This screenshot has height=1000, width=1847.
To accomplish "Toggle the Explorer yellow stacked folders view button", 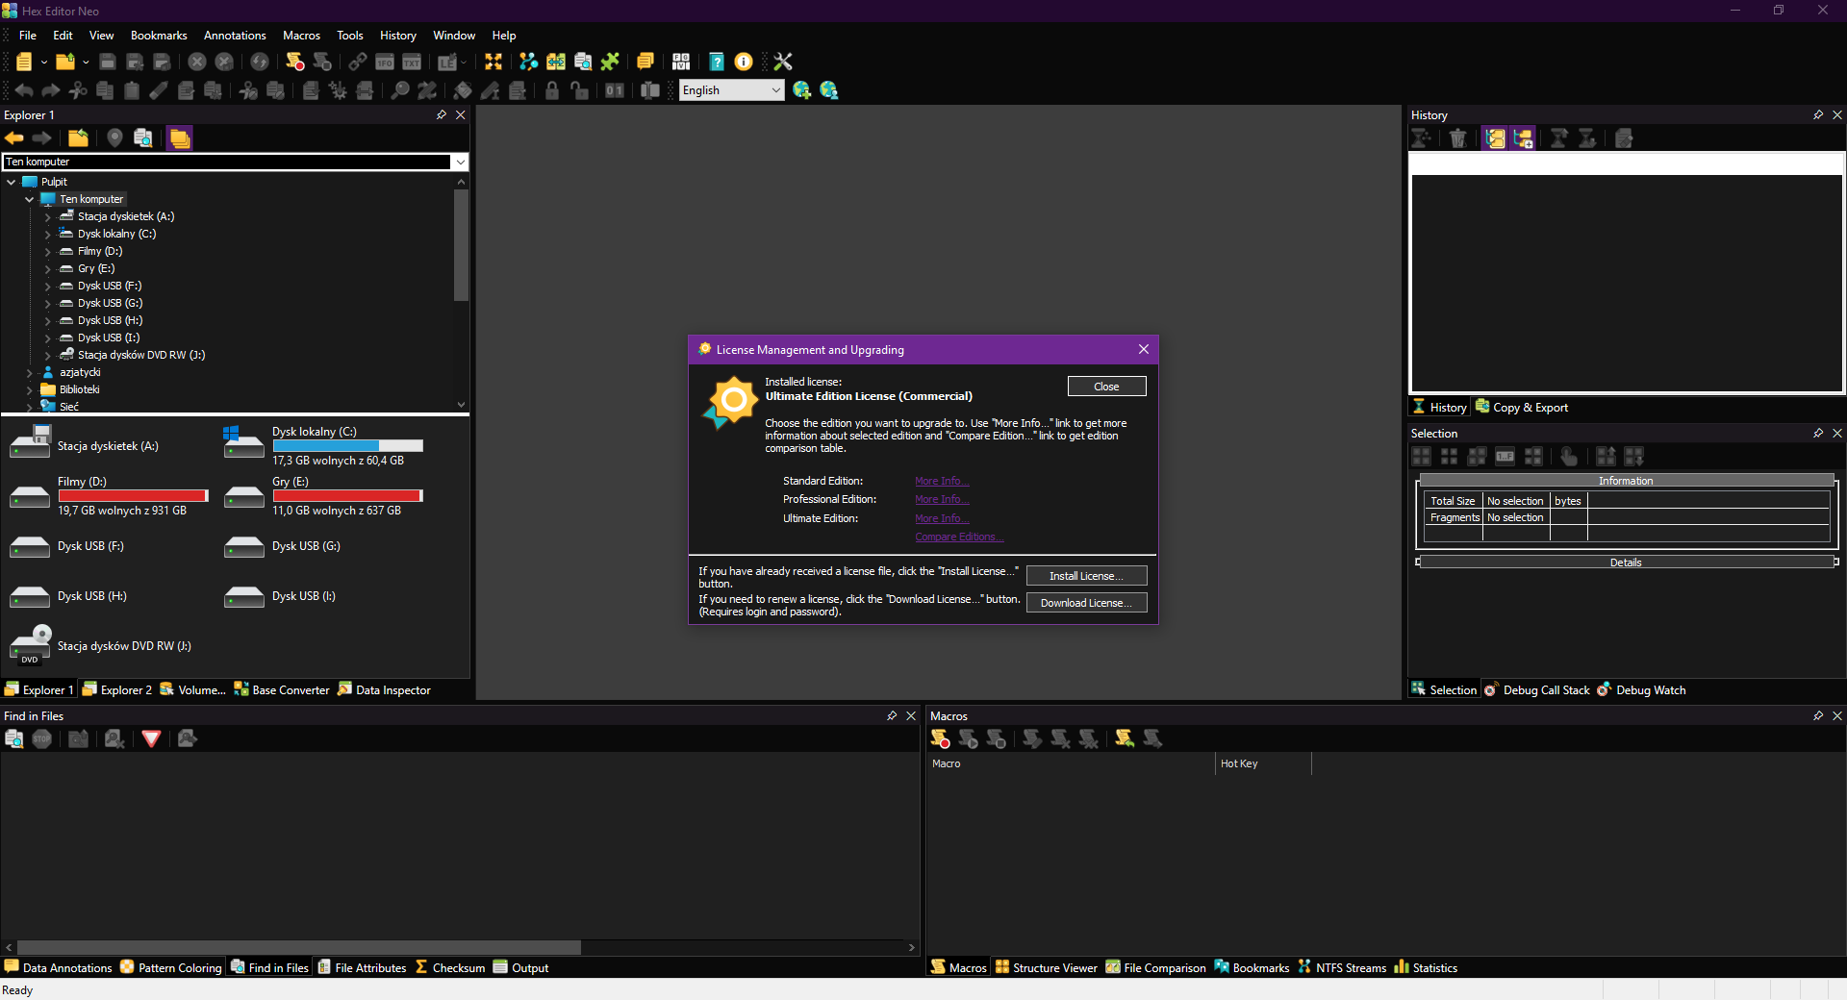I will (x=180, y=138).
